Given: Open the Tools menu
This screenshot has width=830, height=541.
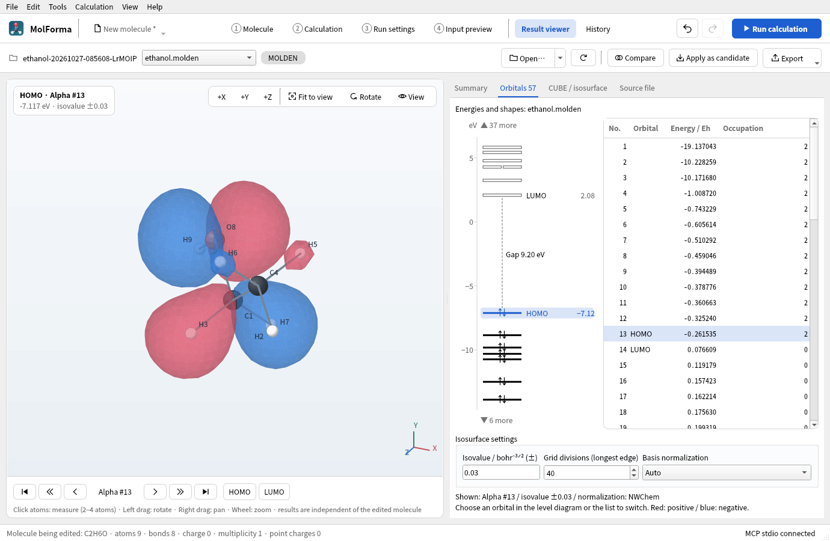Looking at the screenshot, I should (x=58, y=7).
